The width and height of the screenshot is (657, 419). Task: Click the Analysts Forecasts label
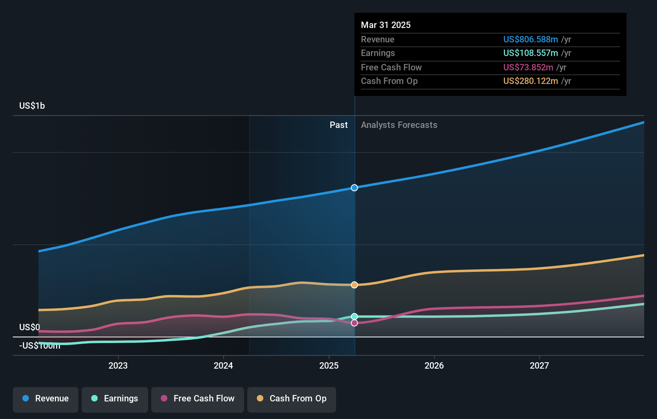click(399, 125)
